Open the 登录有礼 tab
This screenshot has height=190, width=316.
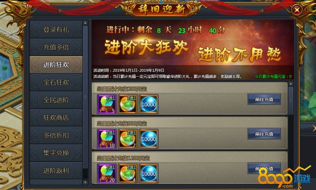(56, 29)
